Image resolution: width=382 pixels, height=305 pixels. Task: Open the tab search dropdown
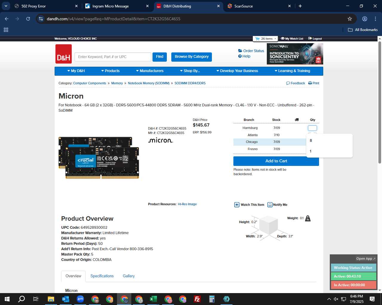pos(6,6)
